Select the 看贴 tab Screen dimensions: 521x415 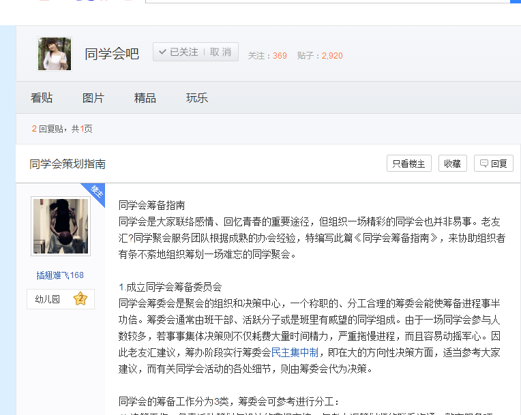pyautogui.click(x=42, y=98)
